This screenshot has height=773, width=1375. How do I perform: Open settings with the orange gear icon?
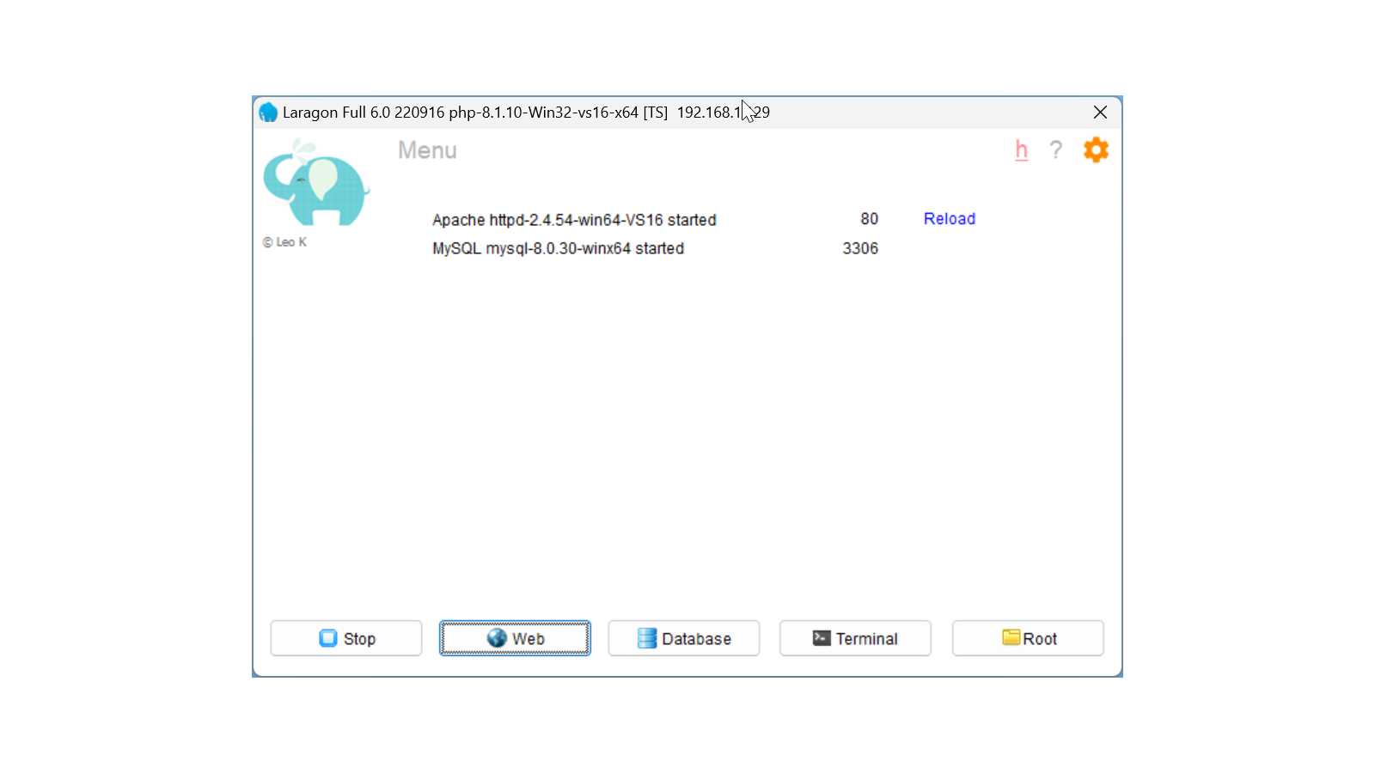pos(1096,150)
